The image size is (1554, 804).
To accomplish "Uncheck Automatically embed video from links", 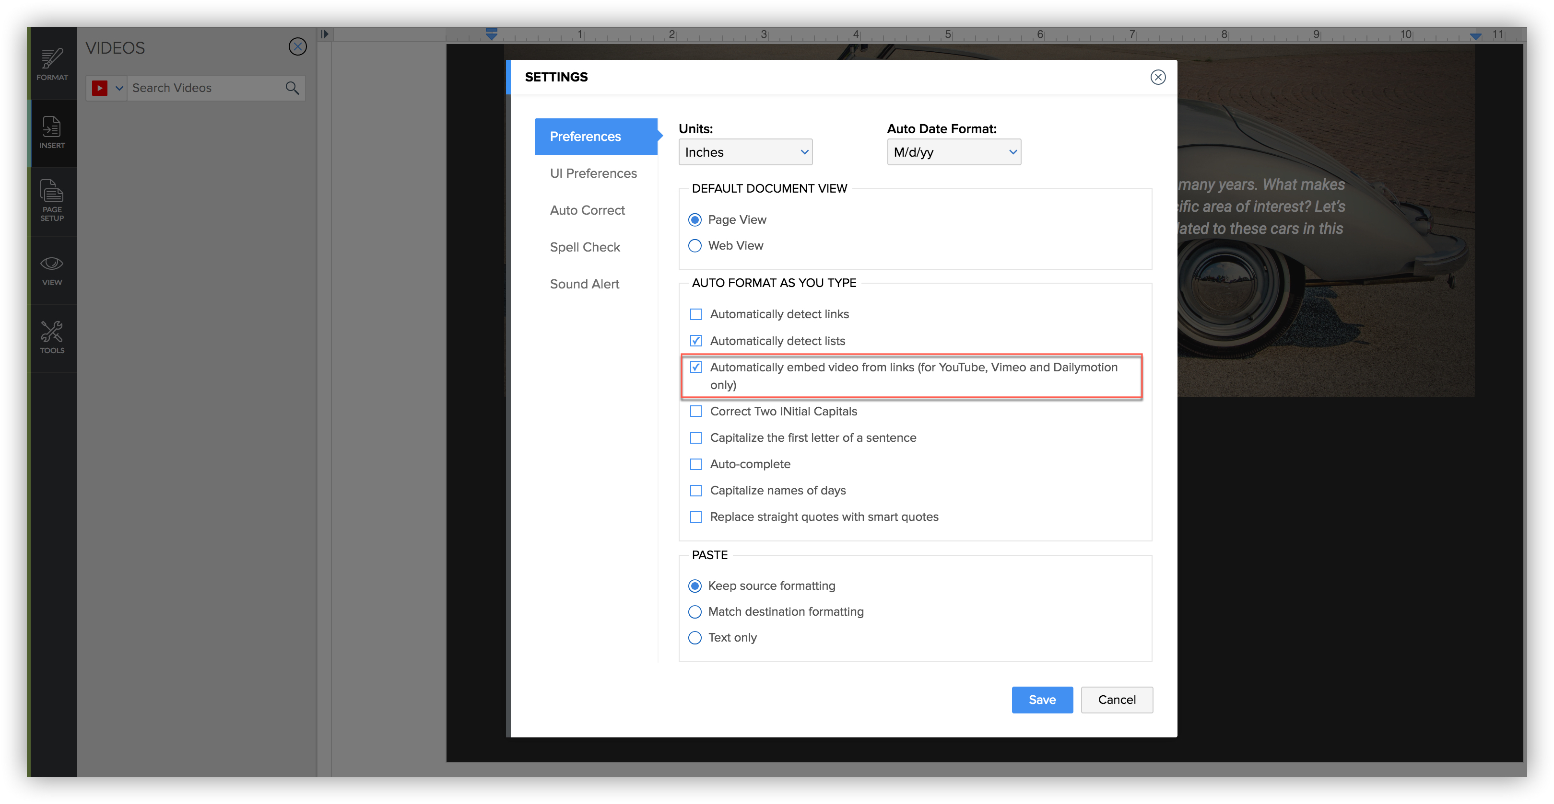I will 695,367.
